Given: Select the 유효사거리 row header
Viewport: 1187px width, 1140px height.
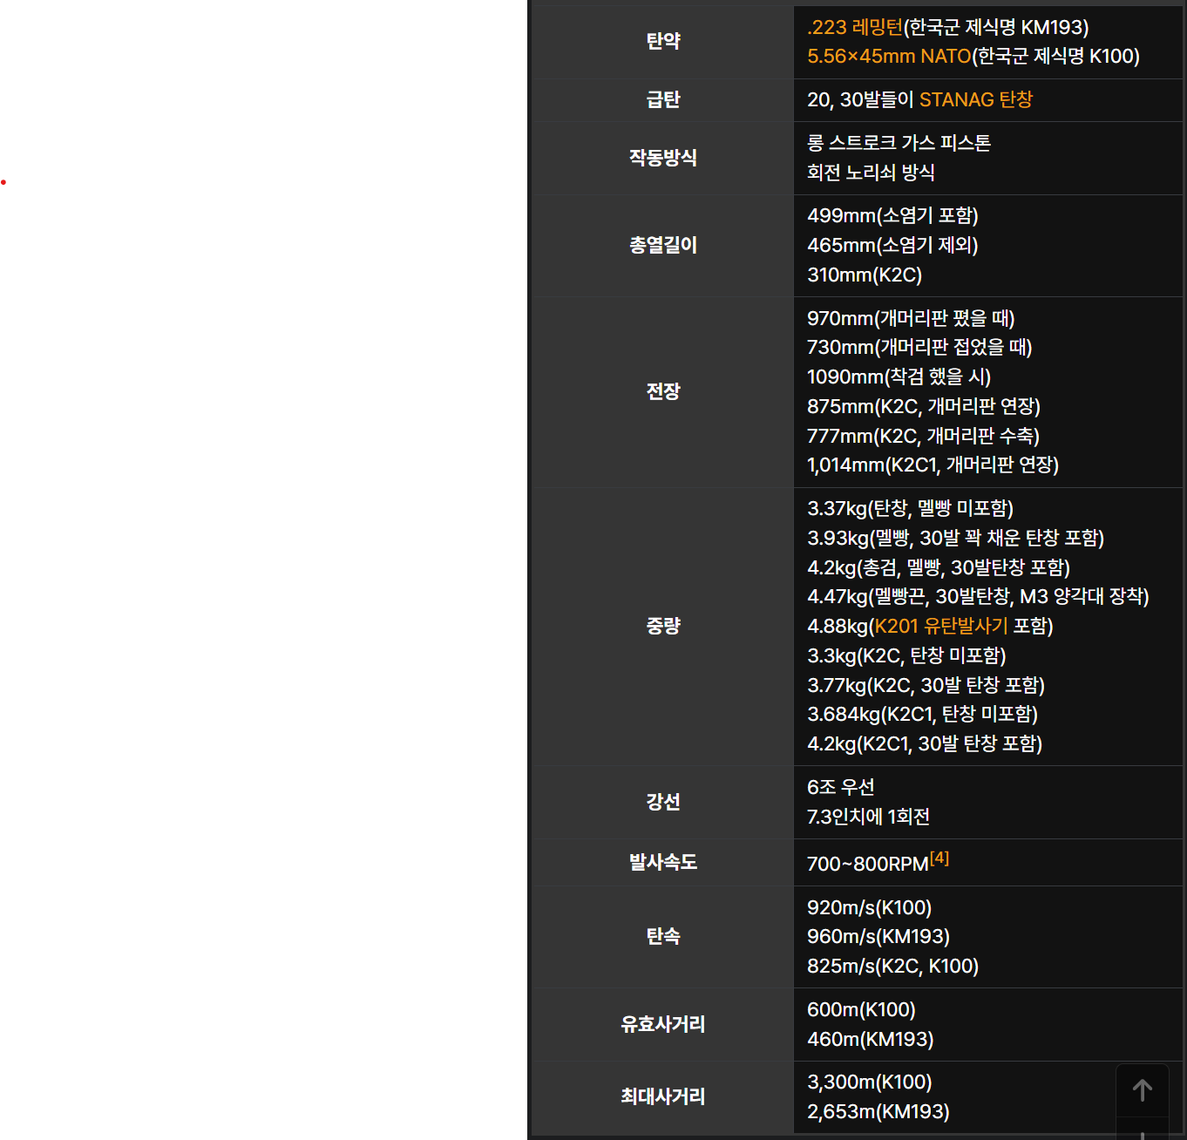Looking at the screenshot, I should 663,1025.
